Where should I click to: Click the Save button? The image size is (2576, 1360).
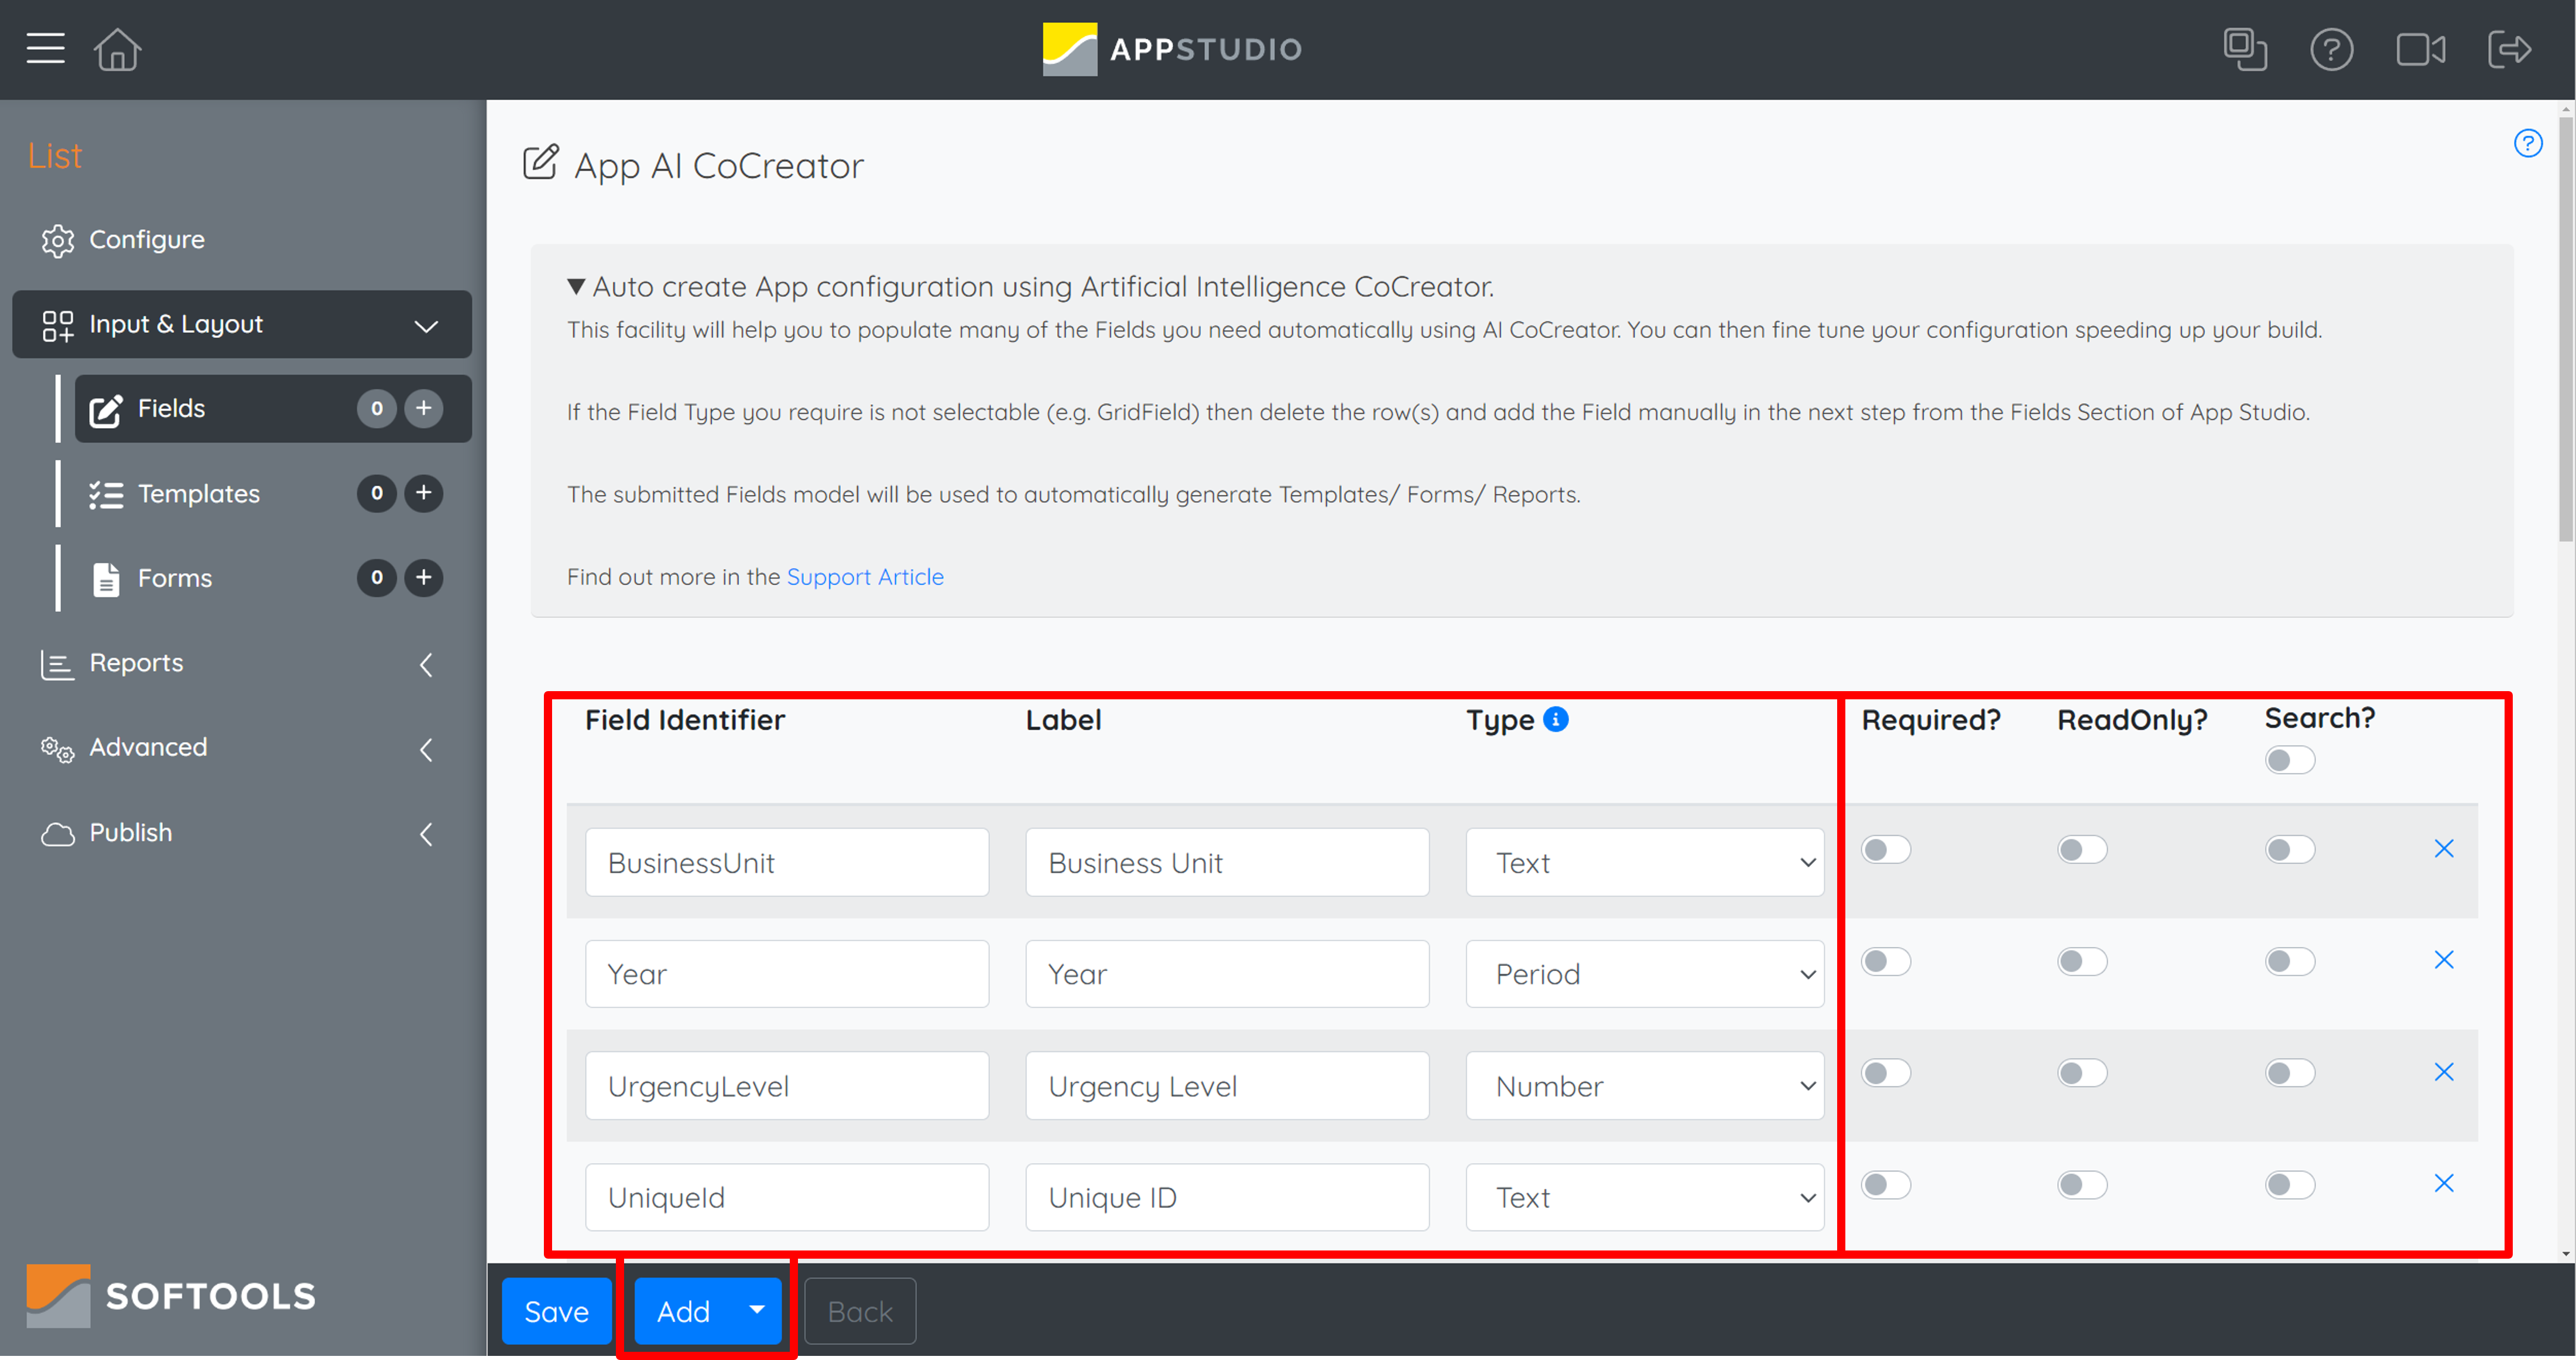point(556,1310)
